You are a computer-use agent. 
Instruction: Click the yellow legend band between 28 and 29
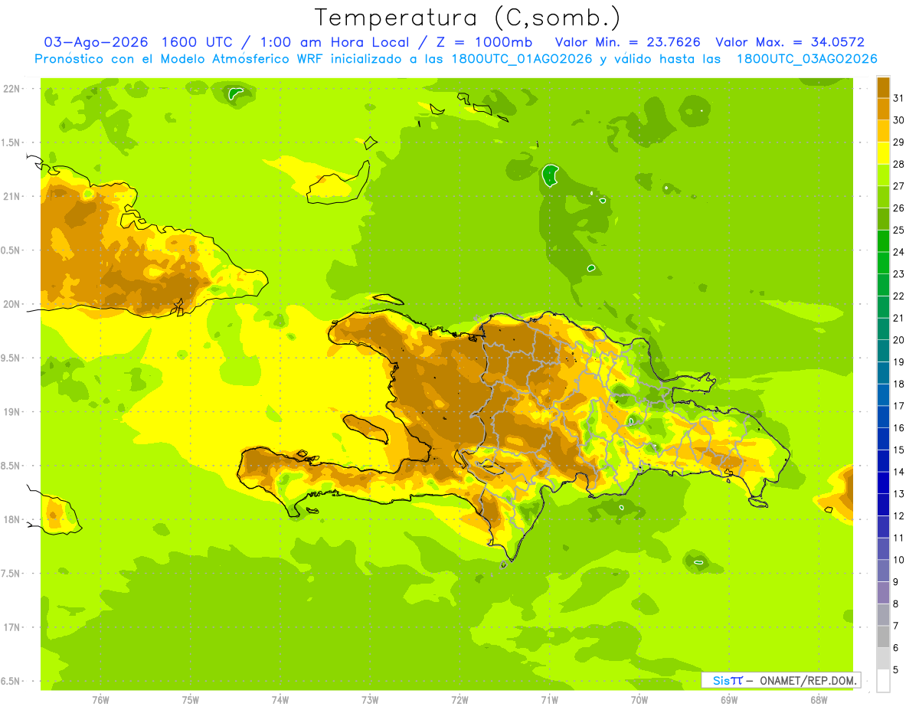click(883, 153)
